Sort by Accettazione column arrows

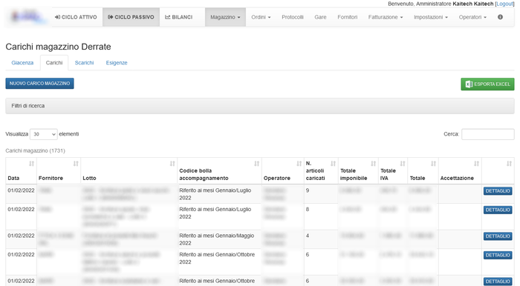[477, 164]
